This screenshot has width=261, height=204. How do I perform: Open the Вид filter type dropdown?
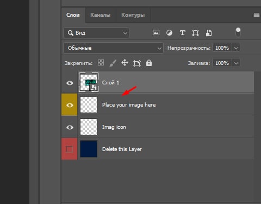(x=96, y=33)
